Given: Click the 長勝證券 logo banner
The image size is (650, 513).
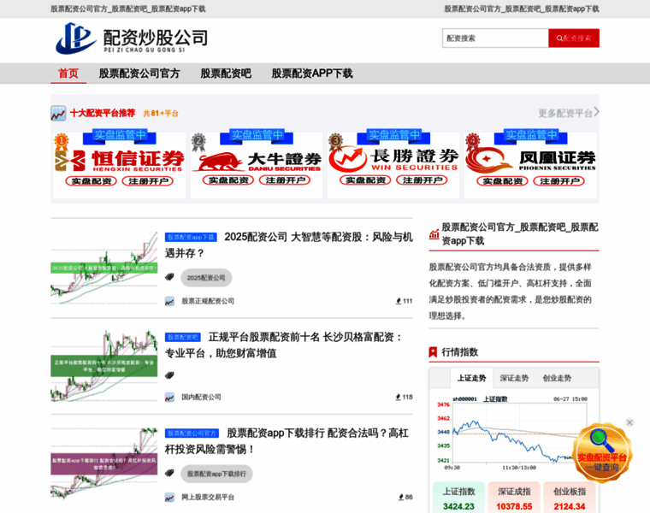Looking at the screenshot, I should (x=393, y=160).
